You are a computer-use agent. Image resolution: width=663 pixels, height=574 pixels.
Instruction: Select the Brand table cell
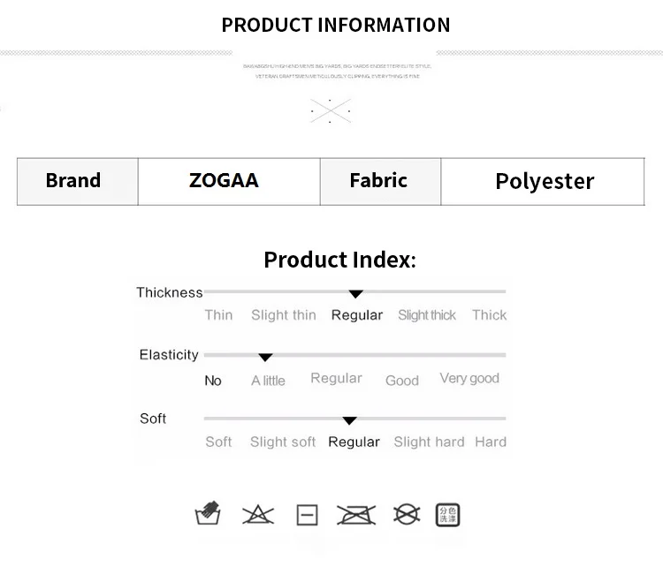coord(78,182)
